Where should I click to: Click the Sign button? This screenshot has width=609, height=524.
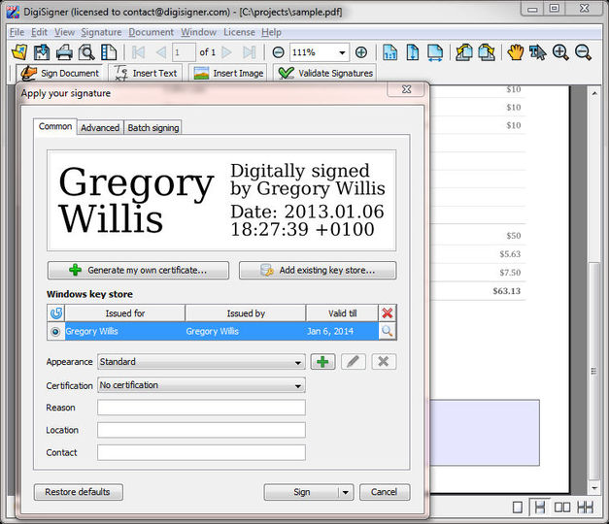pos(302,492)
